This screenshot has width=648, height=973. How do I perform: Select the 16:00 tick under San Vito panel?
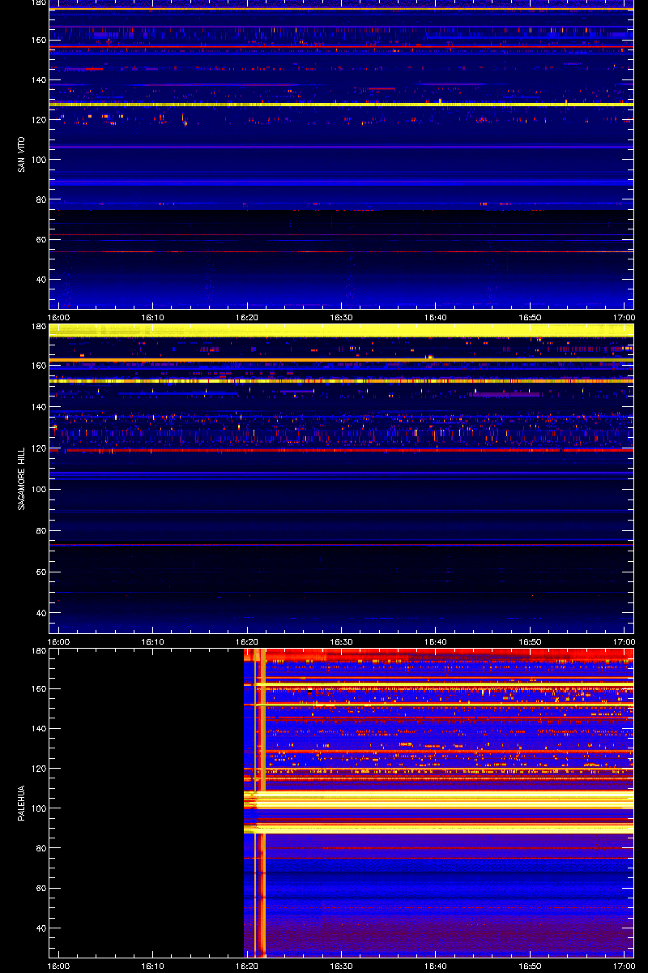[x=58, y=317]
